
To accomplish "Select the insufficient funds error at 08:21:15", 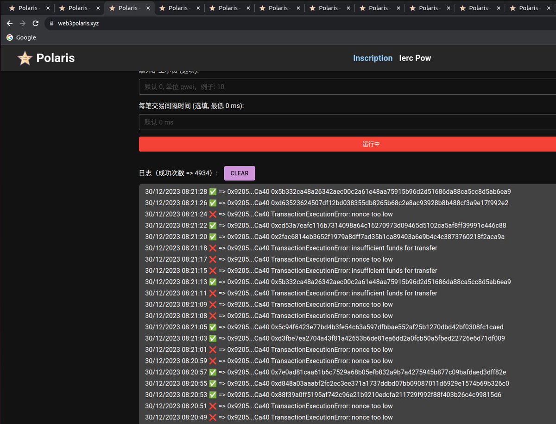I will (354, 270).
